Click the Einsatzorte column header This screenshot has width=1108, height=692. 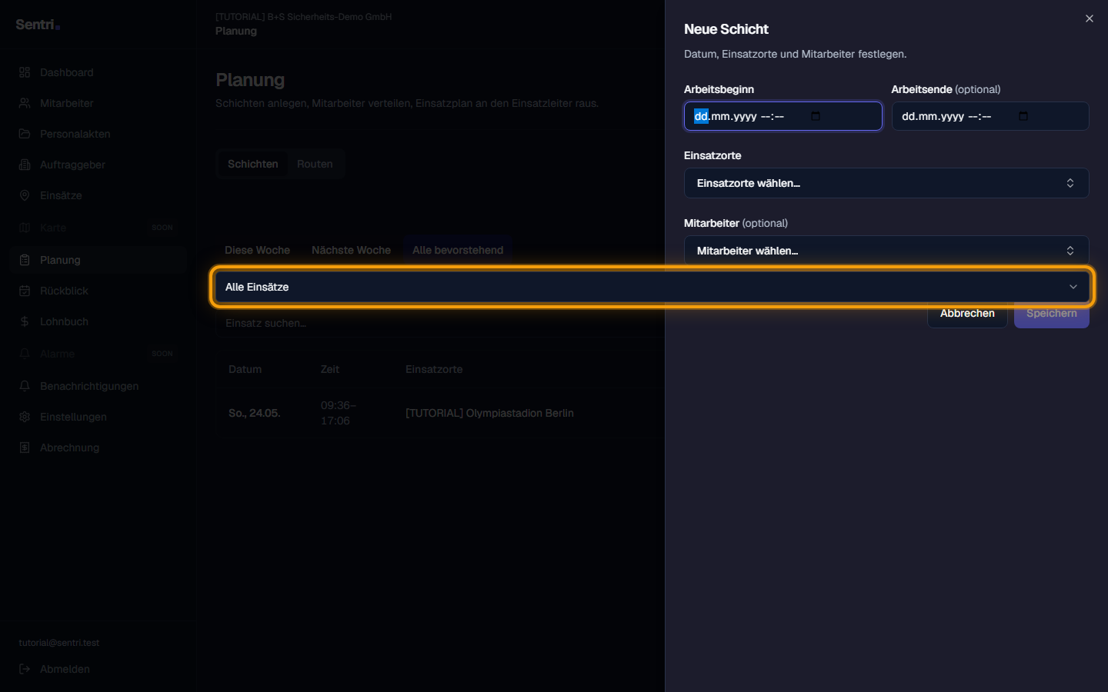pyautogui.click(x=434, y=369)
